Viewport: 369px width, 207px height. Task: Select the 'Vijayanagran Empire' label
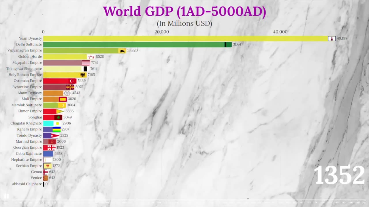click(25, 51)
